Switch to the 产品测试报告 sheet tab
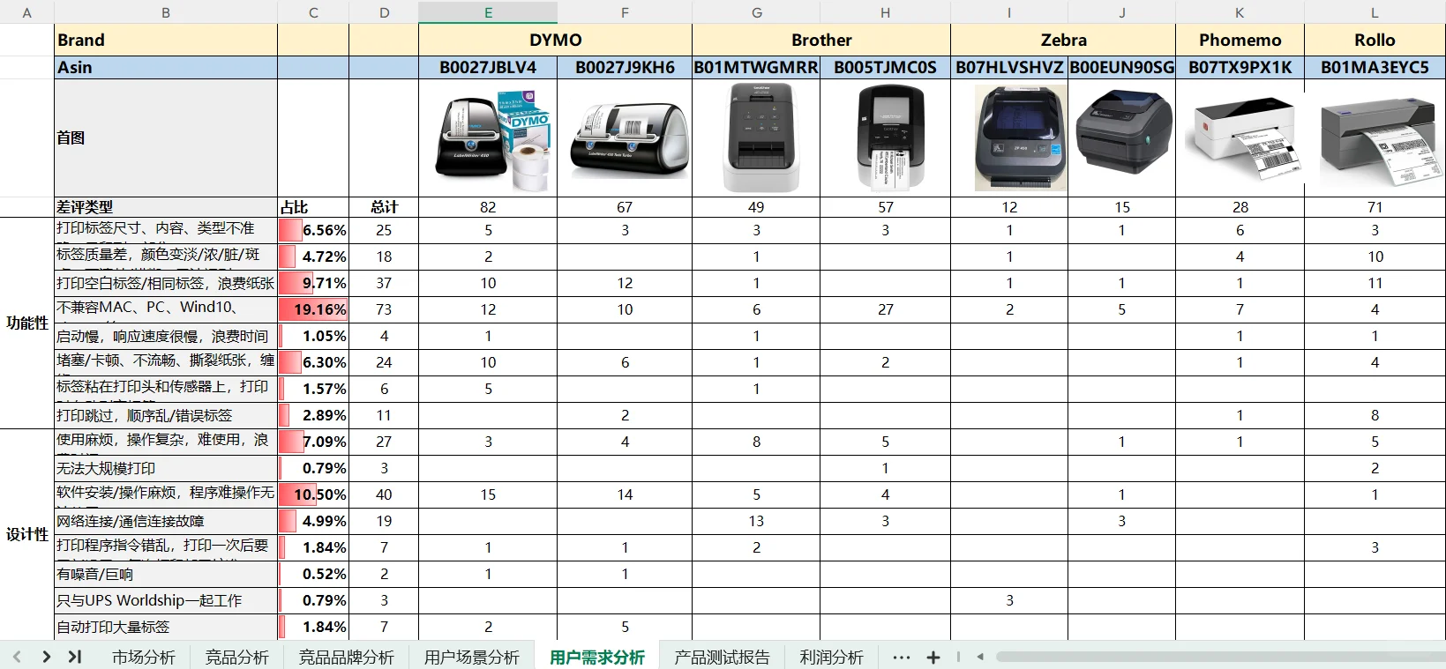 (x=722, y=657)
